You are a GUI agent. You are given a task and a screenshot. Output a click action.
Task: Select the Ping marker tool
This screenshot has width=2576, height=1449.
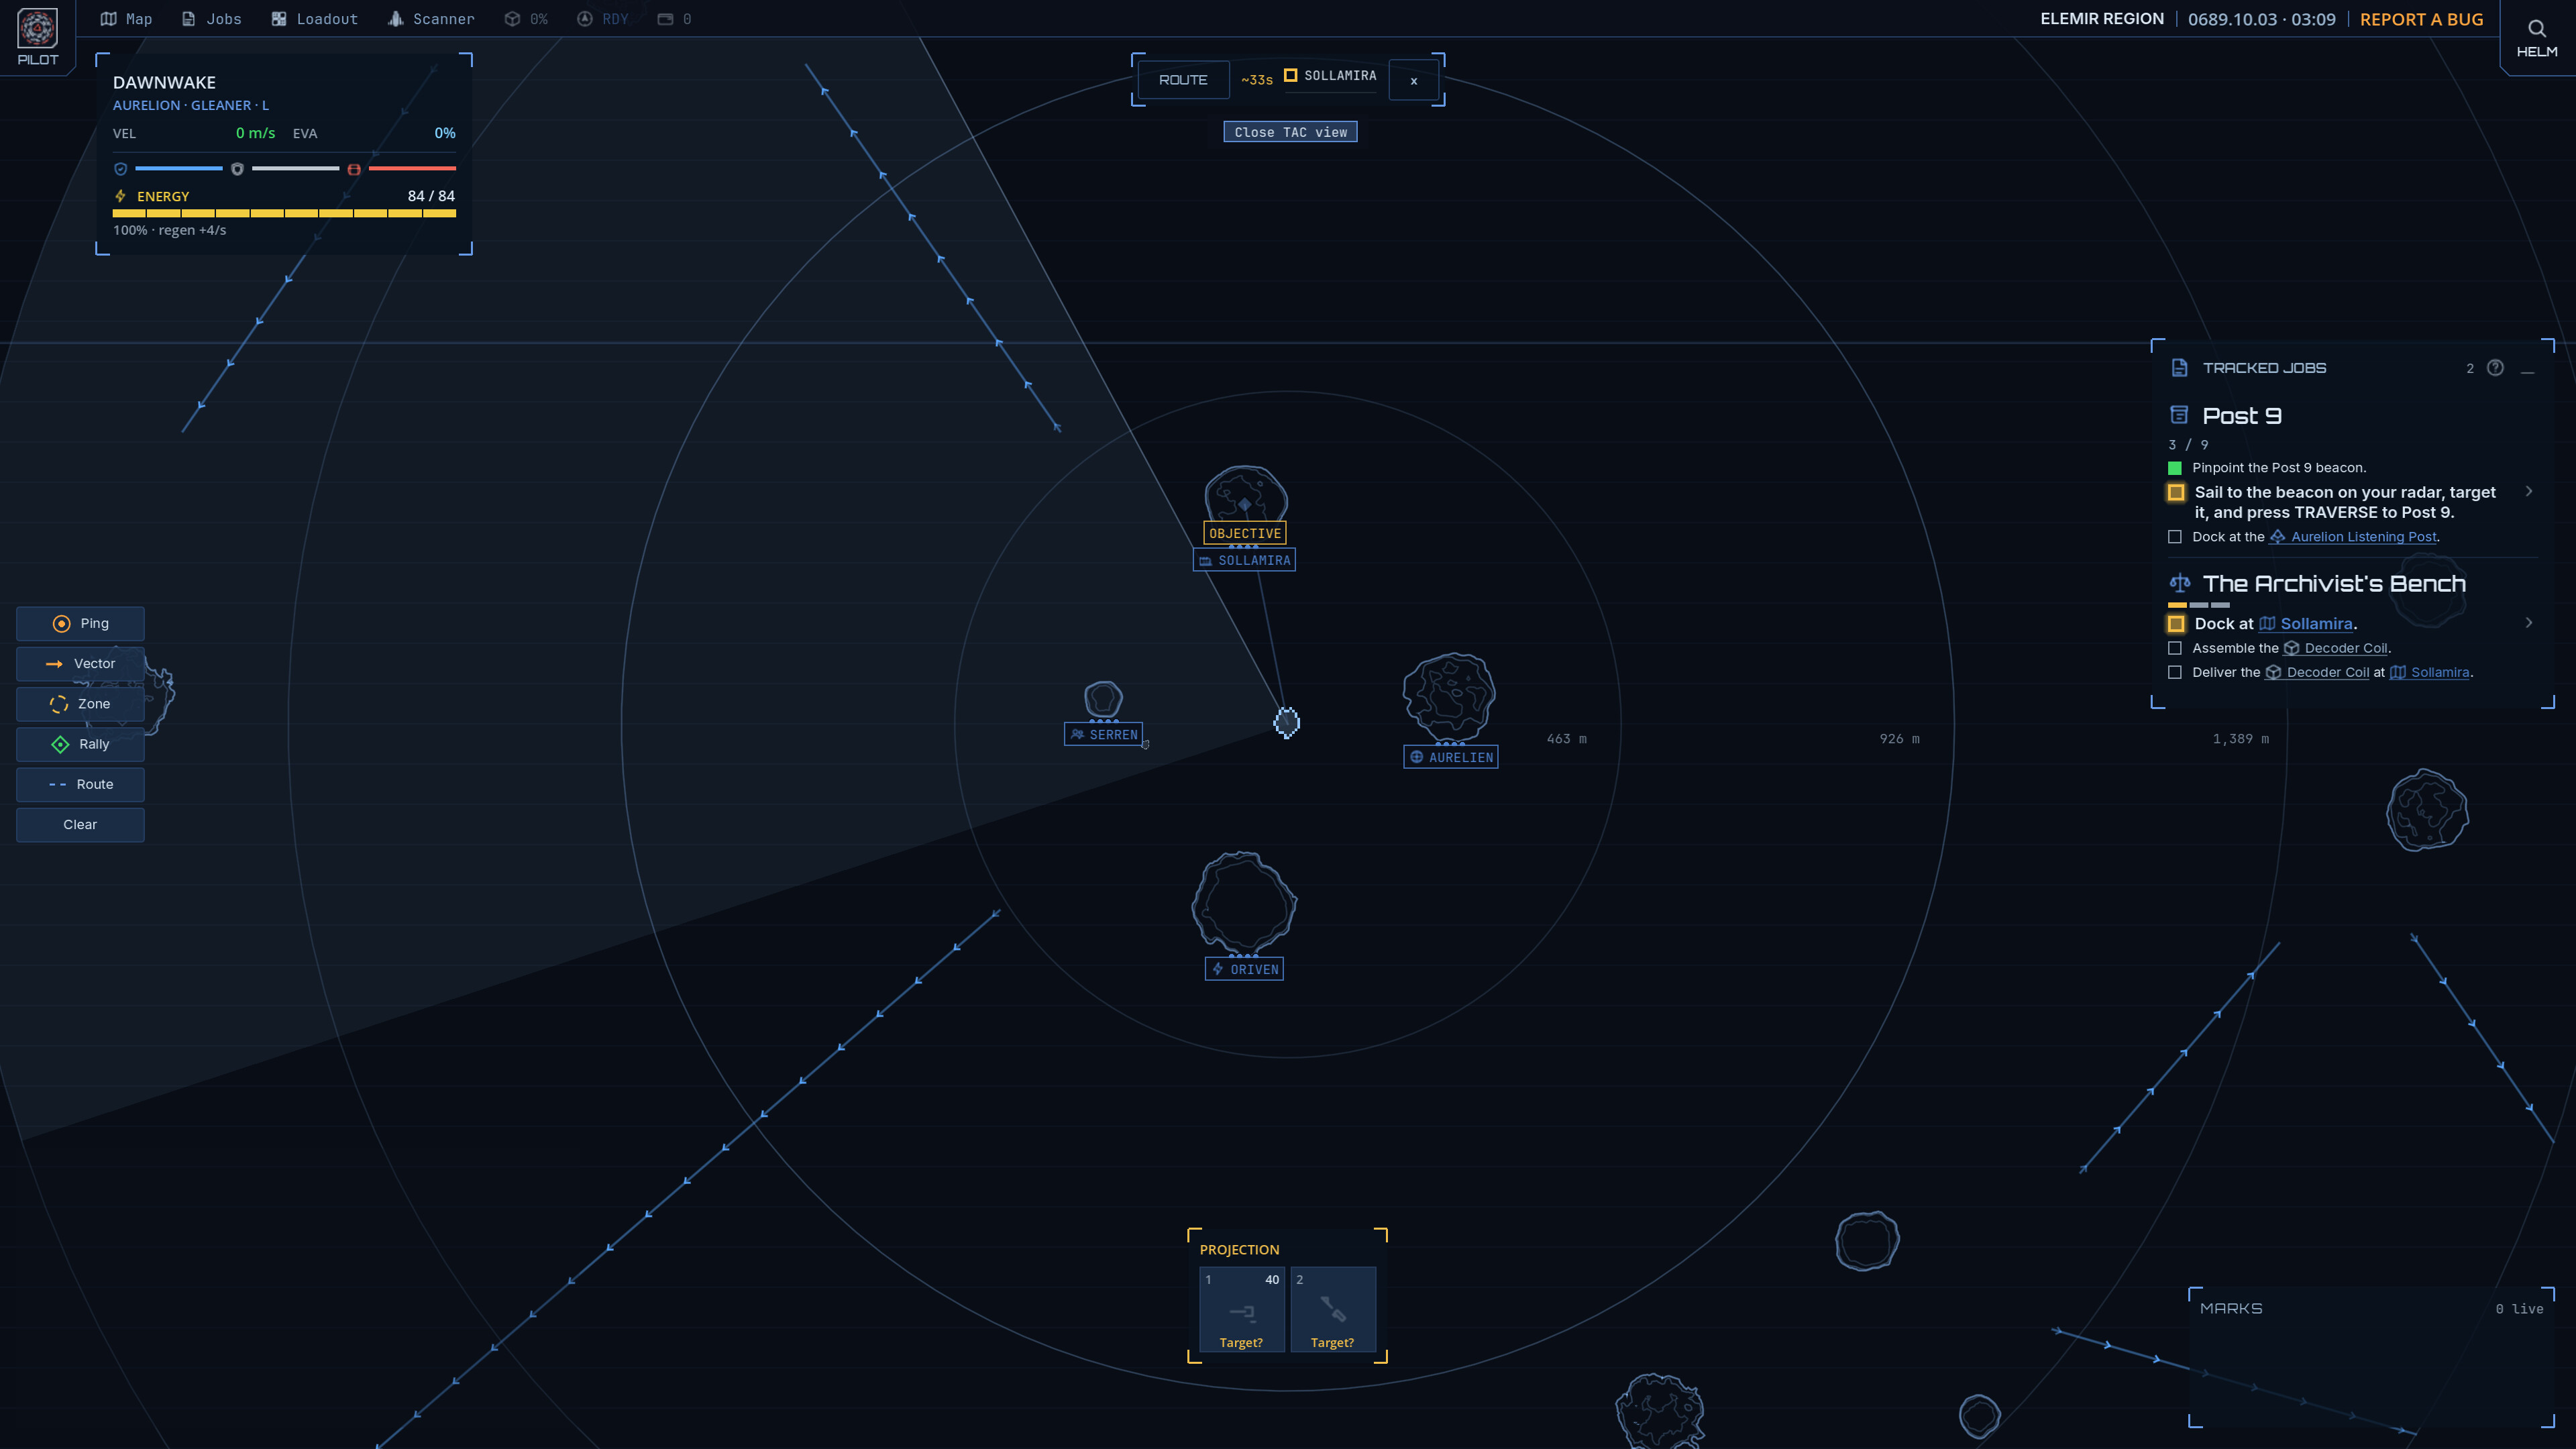click(80, 623)
